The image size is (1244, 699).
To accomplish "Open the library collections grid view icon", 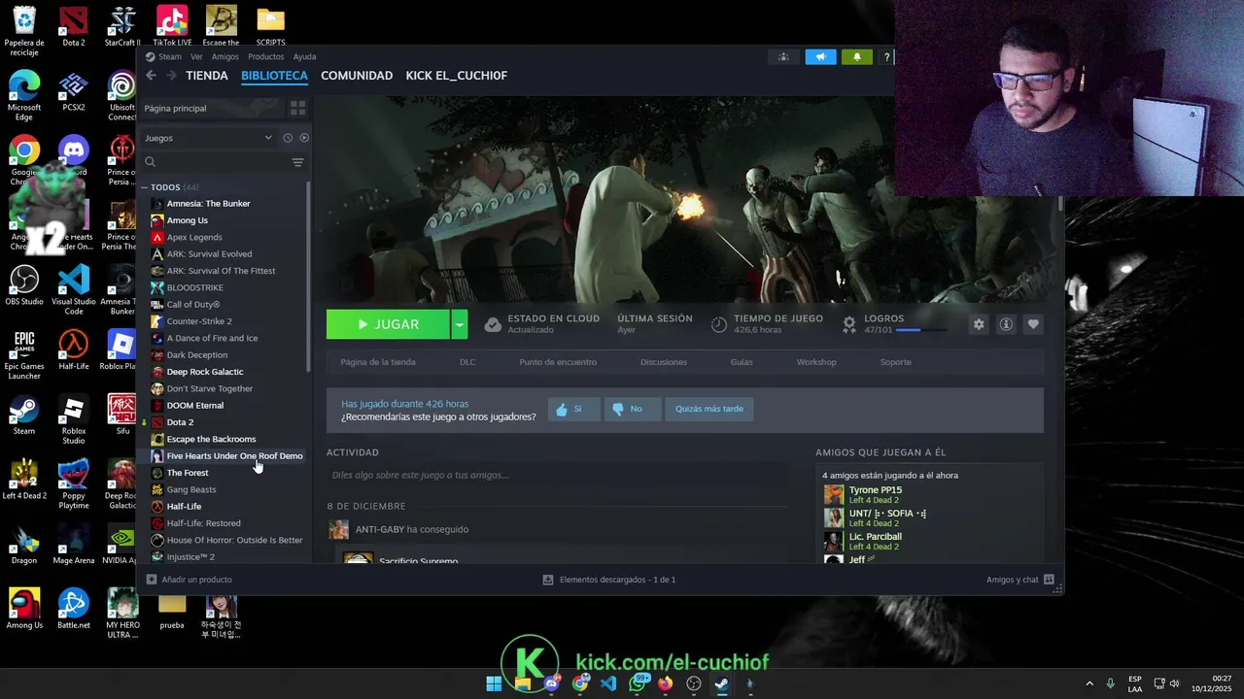I will click(x=298, y=108).
